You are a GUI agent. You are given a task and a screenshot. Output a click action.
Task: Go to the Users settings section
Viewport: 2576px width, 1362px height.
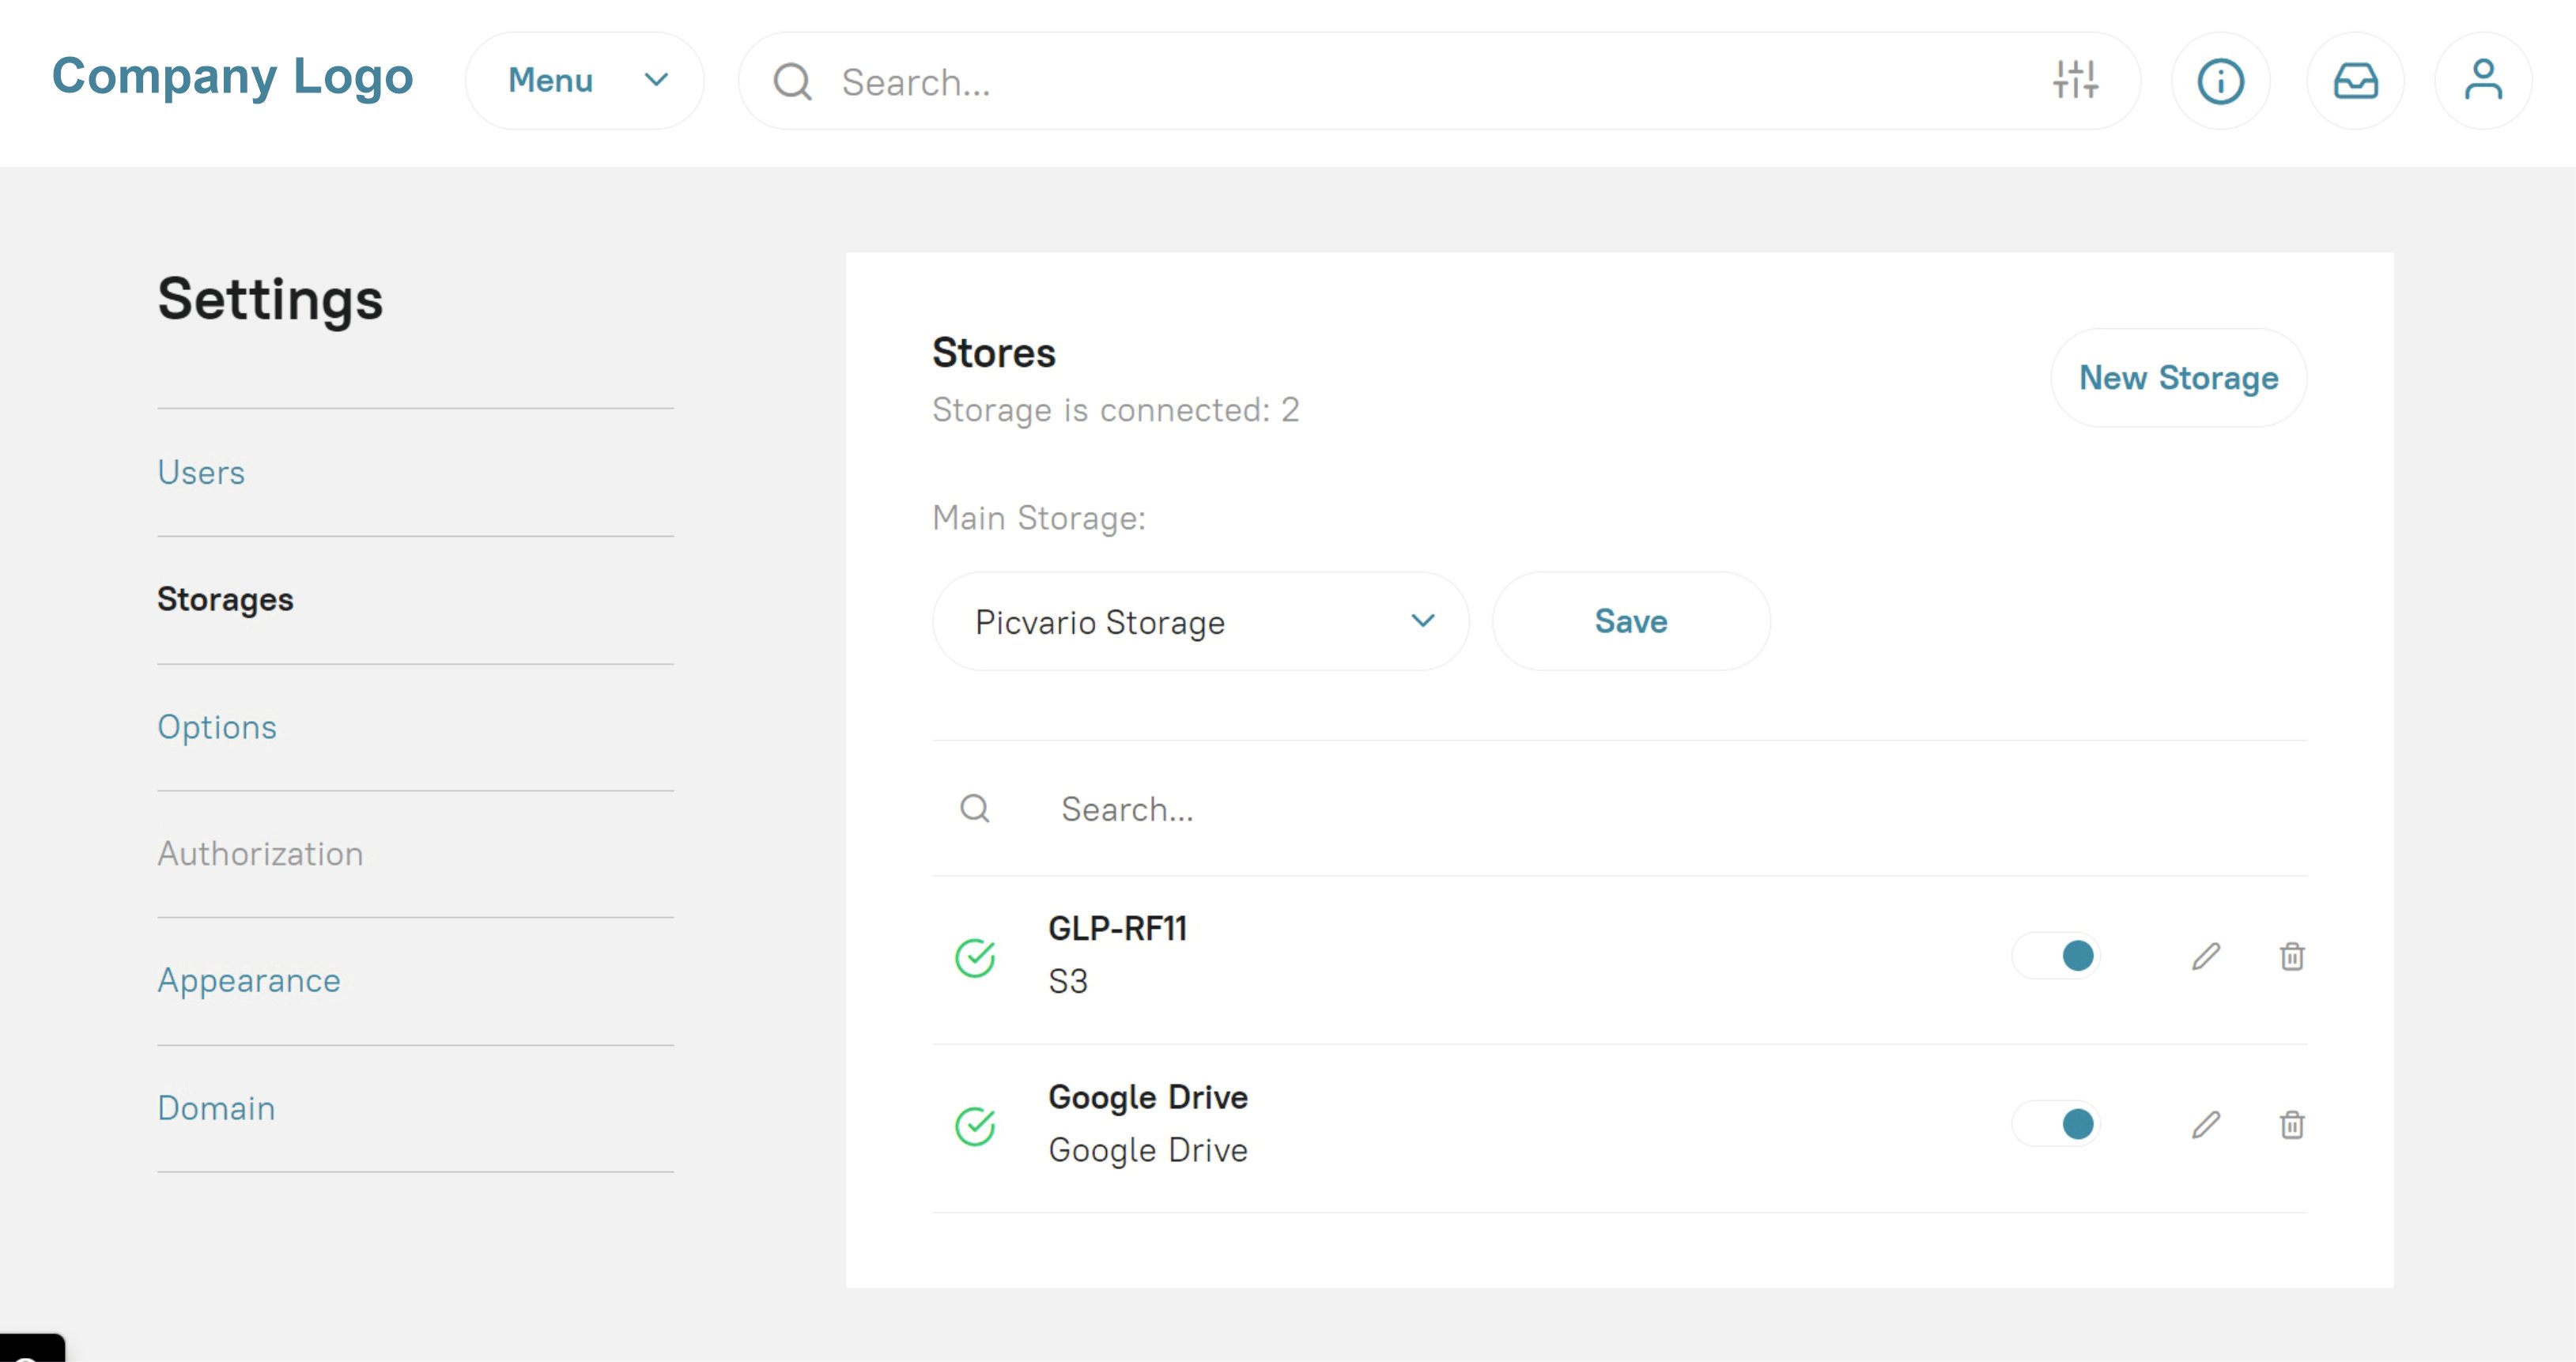tap(201, 472)
